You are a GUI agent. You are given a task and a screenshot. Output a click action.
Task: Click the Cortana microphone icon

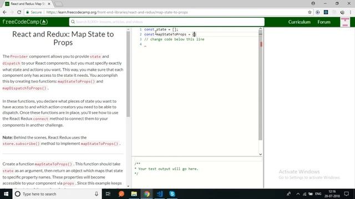point(97,194)
